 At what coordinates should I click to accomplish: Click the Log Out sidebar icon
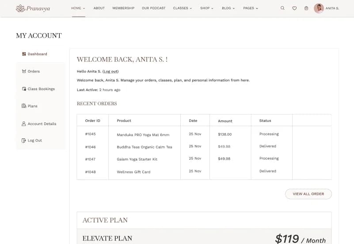coord(24,141)
